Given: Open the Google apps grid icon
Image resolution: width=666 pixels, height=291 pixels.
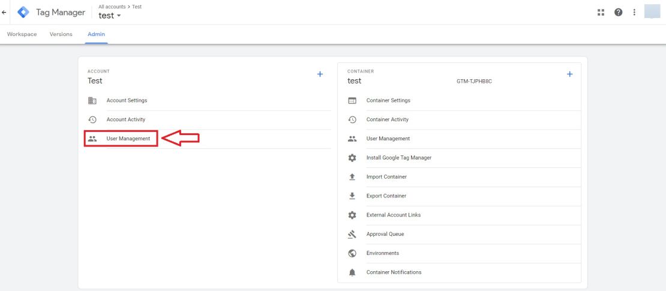Looking at the screenshot, I should 601,13.
